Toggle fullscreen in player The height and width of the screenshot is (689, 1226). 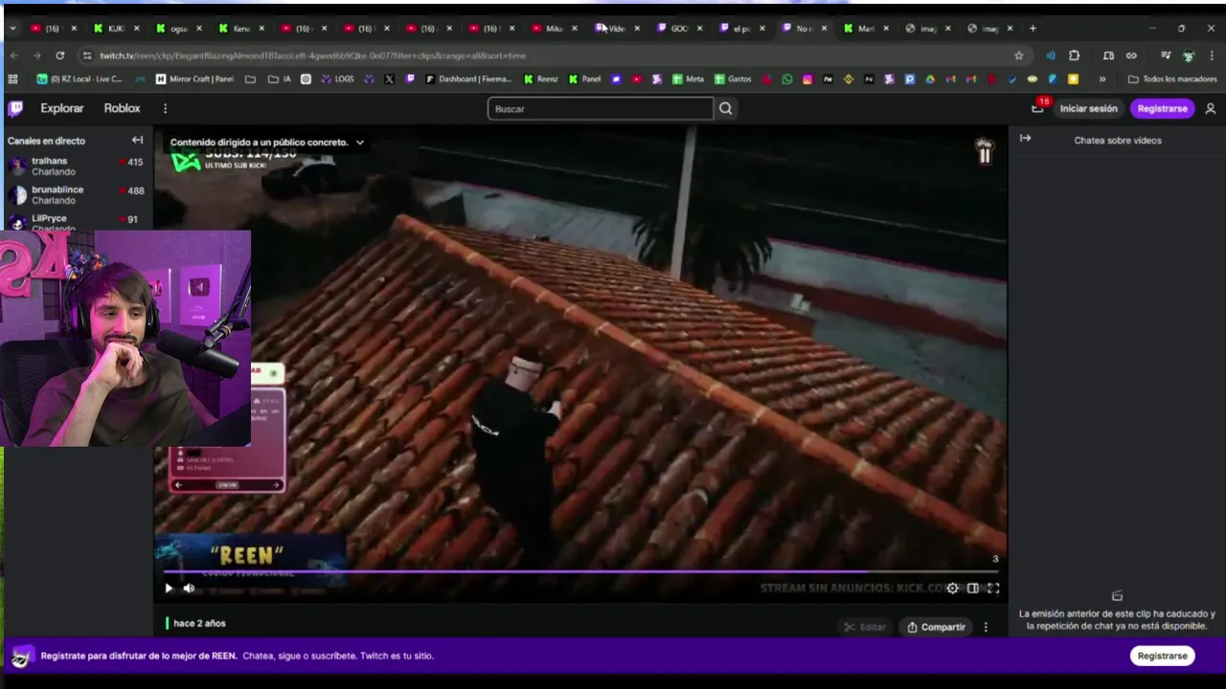pos(992,589)
